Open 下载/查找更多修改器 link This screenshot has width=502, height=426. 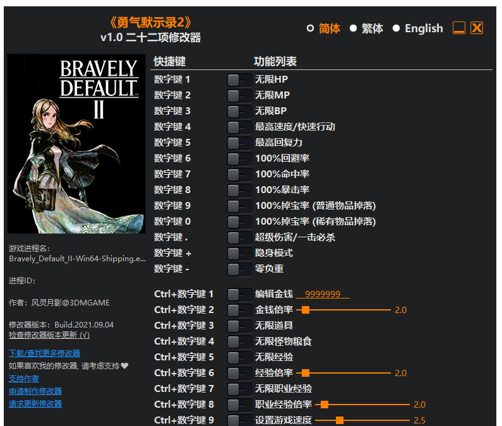44,353
